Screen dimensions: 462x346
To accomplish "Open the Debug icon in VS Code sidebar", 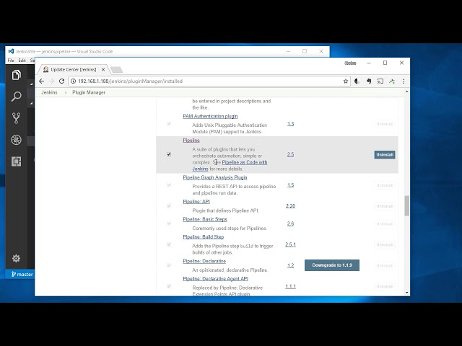I will pyautogui.click(x=16, y=140).
